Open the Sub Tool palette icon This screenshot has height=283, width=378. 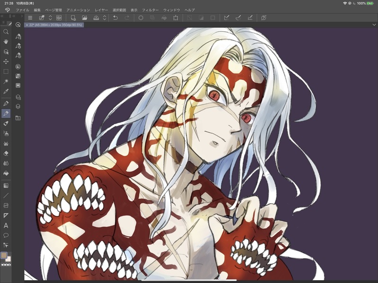[18, 36]
